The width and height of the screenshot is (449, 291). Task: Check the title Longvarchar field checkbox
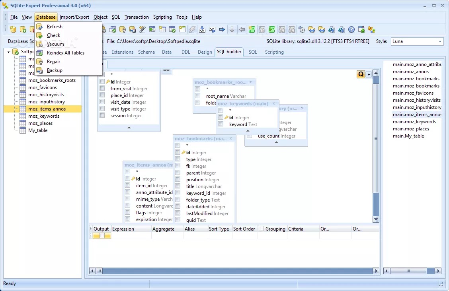pos(178,186)
